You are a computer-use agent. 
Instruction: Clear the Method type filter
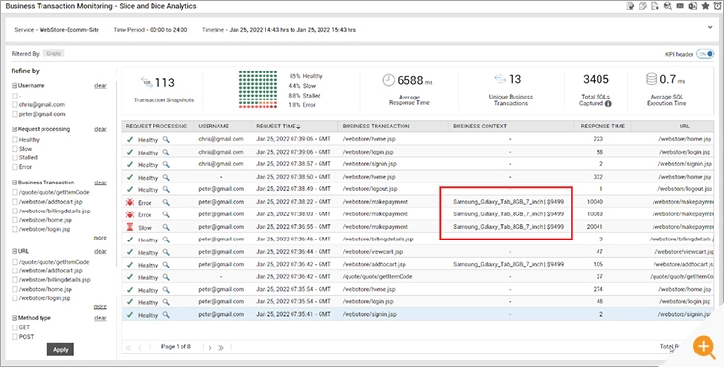[x=100, y=318]
